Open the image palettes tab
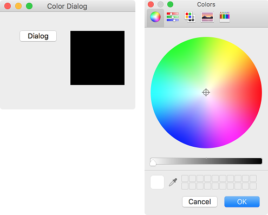This screenshot has height=215, width=268. click(x=207, y=17)
